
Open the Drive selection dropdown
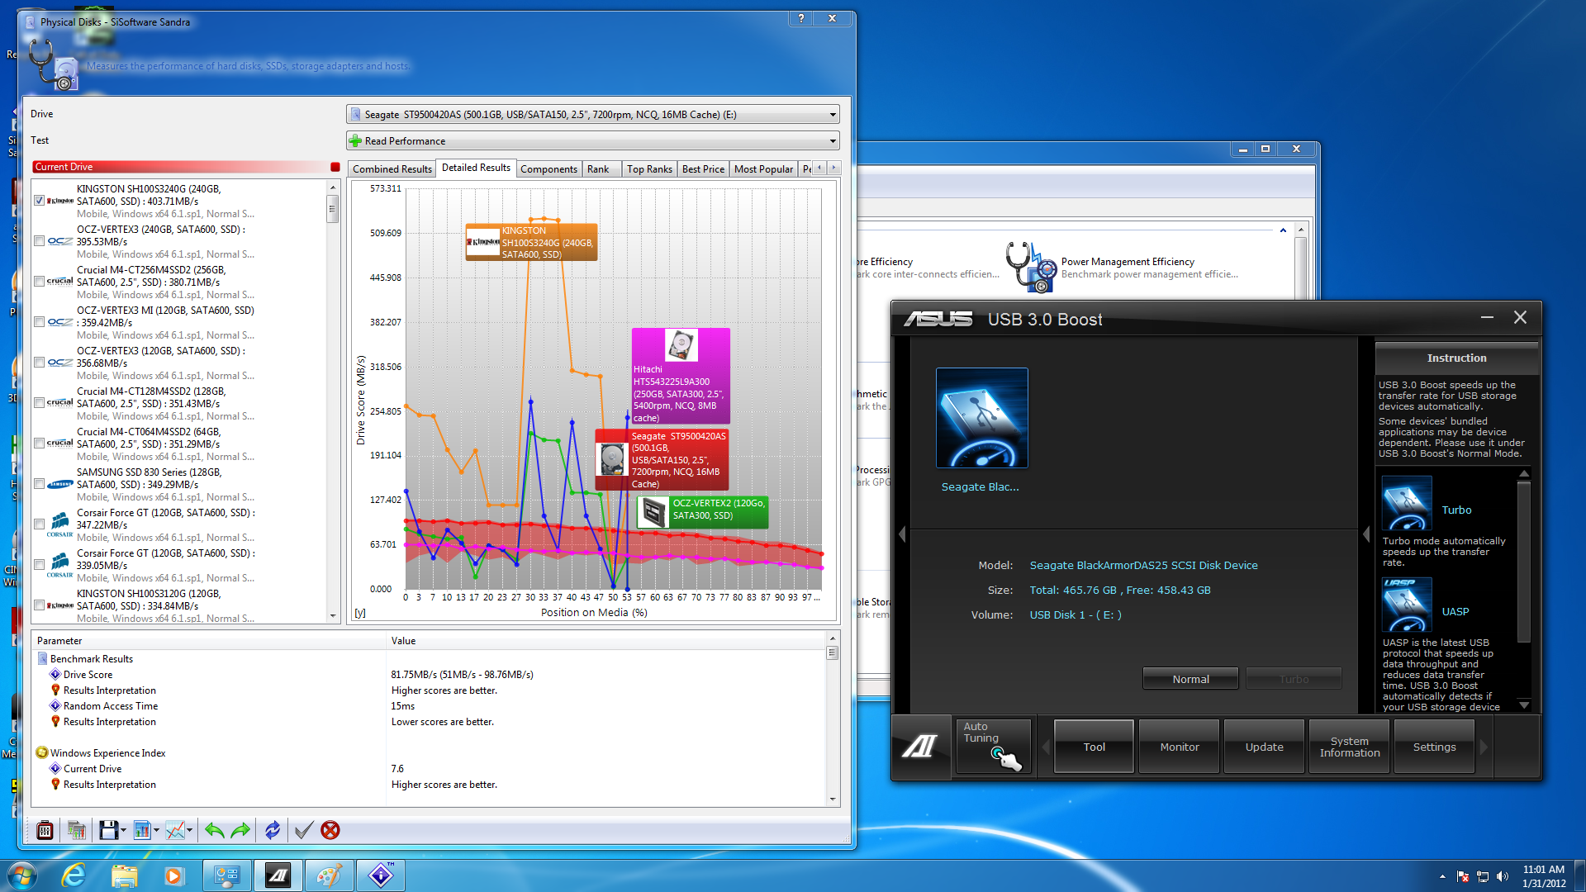(x=592, y=115)
